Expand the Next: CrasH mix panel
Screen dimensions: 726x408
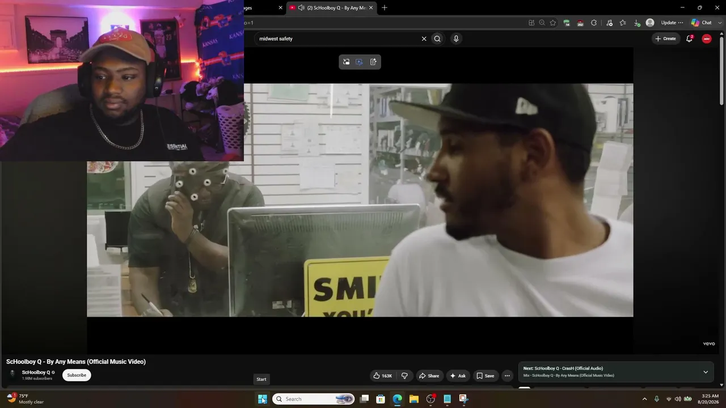[706, 372]
